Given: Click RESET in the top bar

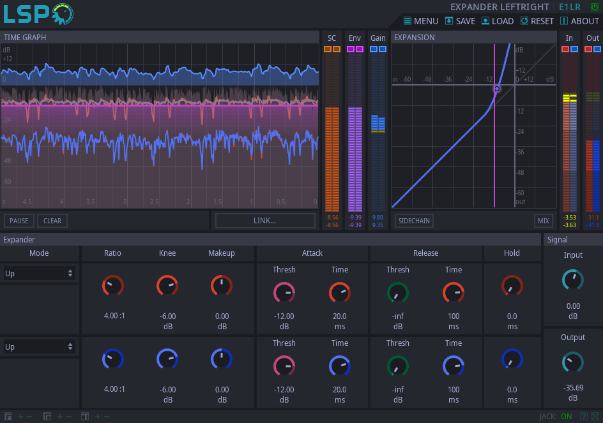Looking at the screenshot, I should [537, 21].
